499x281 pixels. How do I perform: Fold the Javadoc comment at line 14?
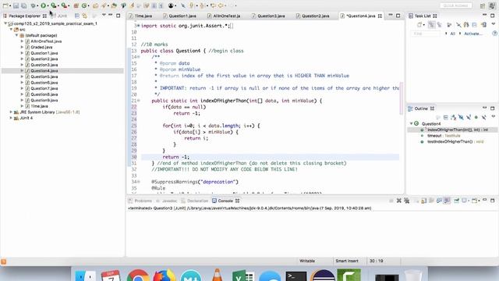pyautogui.click(x=138, y=57)
